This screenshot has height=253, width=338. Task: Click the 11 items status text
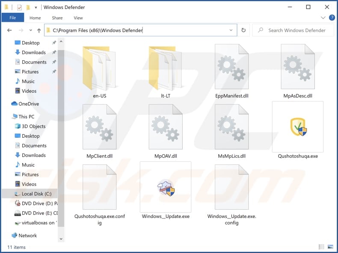tap(16, 247)
